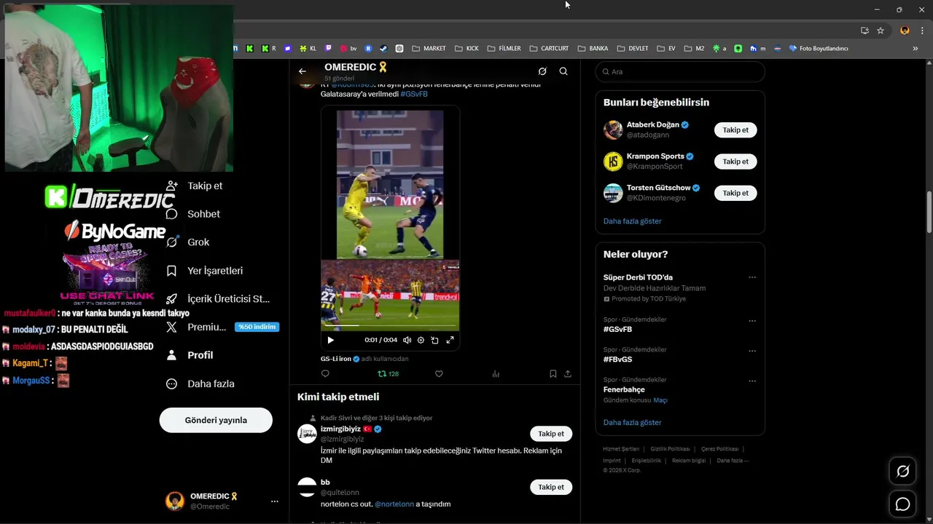Open the Grok floating button
The width and height of the screenshot is (933, 524).
coord(902,472)
